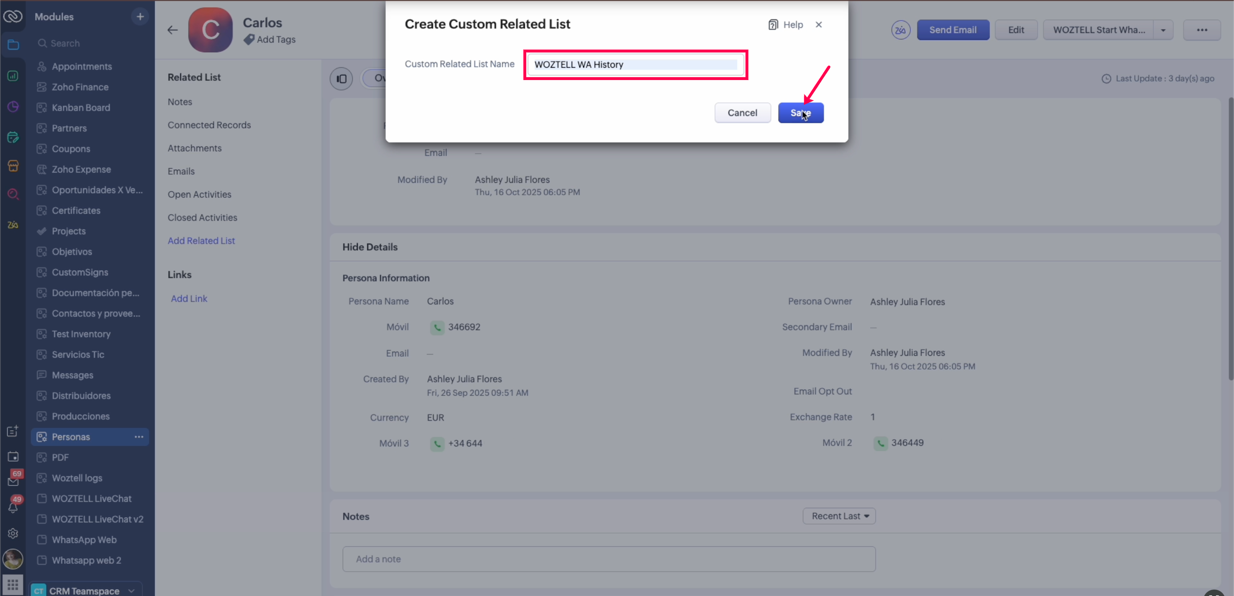Viewport: 1234px width, 596px height.
Task: Expand the WOZTELL Start WhatsApp dropdown arrow
Action: pos(1163,30)
